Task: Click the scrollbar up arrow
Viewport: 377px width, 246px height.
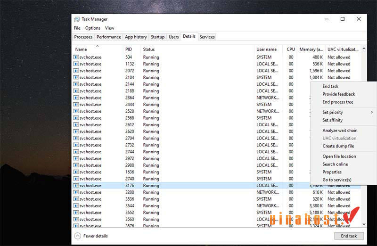Action: click(364, 49)
